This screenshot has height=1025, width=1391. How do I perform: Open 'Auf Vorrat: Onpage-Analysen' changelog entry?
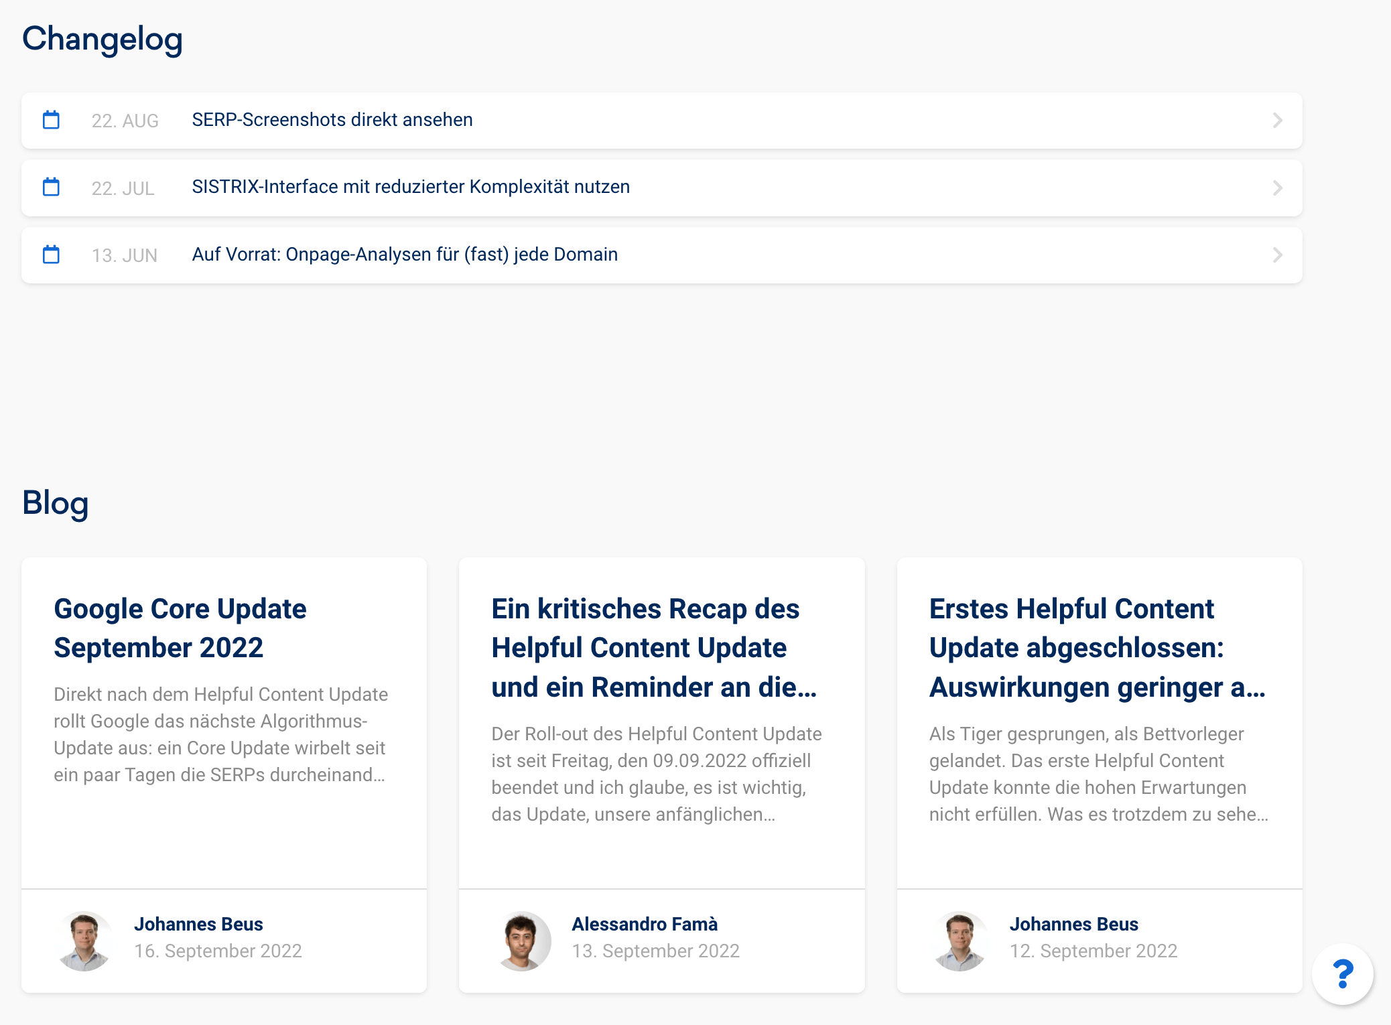click(405, 255)
